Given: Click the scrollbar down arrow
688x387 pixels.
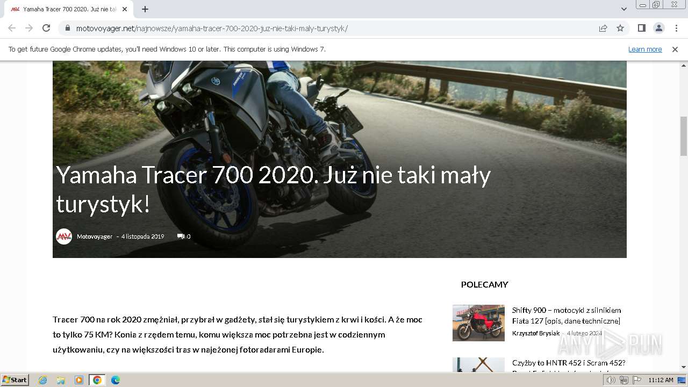Looking at the screenshot, I should (684, 367).
